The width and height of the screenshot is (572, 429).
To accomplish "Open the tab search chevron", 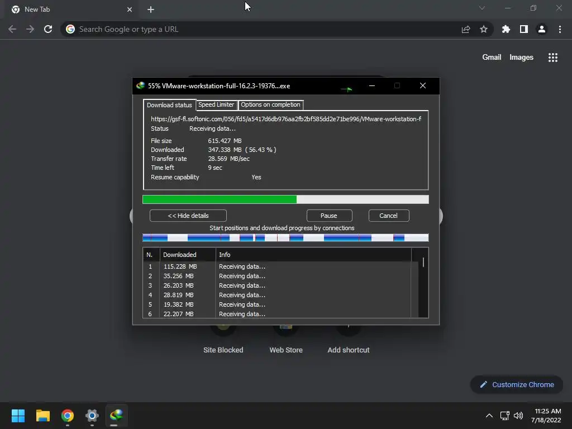I will coord(482,8).
